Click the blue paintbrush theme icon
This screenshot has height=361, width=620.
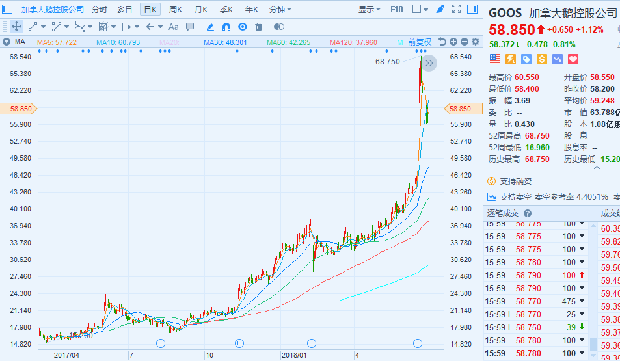(x=440, y=8)
